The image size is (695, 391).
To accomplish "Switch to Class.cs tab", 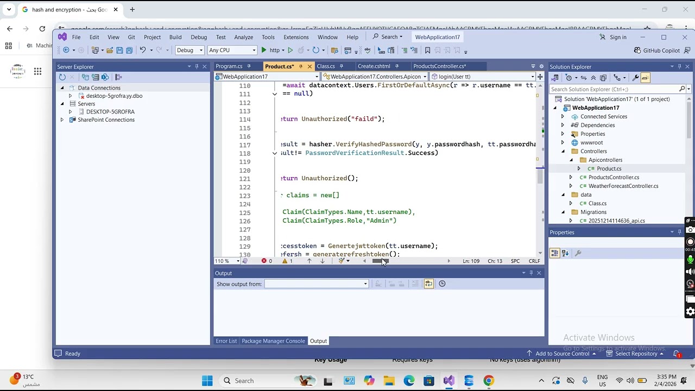I will coord(326,66).
